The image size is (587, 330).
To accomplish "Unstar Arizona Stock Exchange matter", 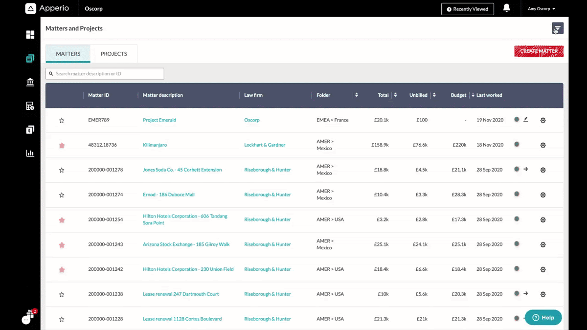I will point(62,244).
